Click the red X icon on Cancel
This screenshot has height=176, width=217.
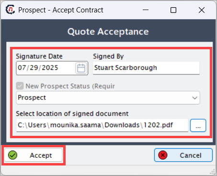click(163, 155)
